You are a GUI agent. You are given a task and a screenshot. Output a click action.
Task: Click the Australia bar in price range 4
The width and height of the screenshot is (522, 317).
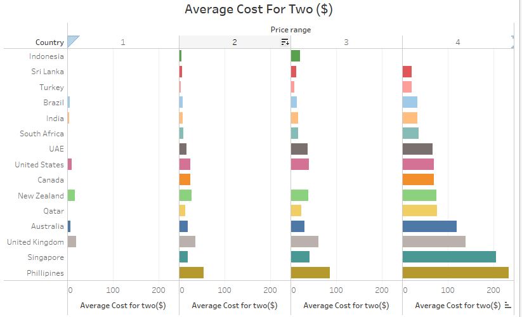[x=429, y=226]
